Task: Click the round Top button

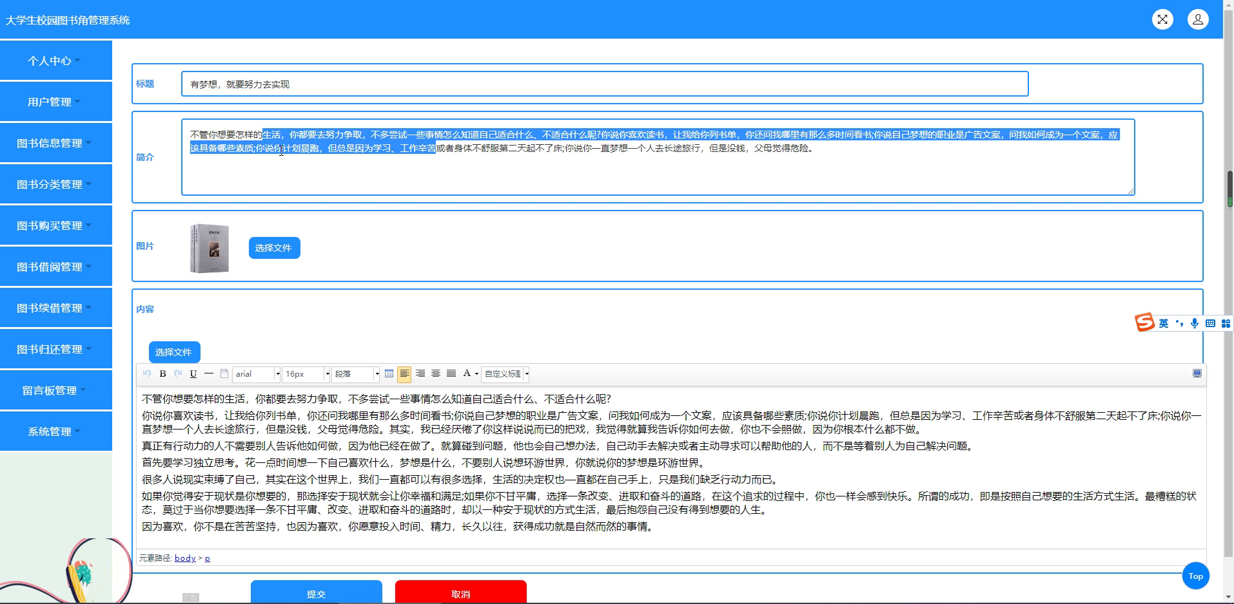Action: pyautogui.click(x=1195, y=576)
